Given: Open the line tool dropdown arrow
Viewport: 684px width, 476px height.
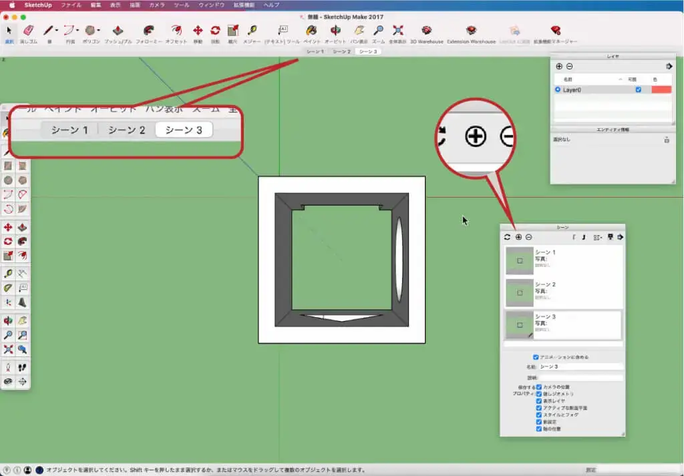Looking at the screenshot, I should [57, 31].
